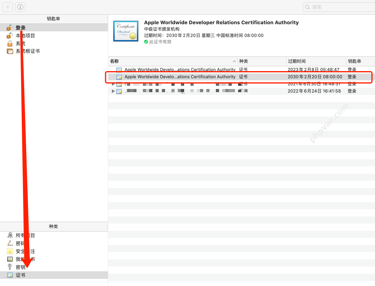Click the keys icon for 所有项目
This screenshot has width=375, height=286.
click(x=10, y=235)
